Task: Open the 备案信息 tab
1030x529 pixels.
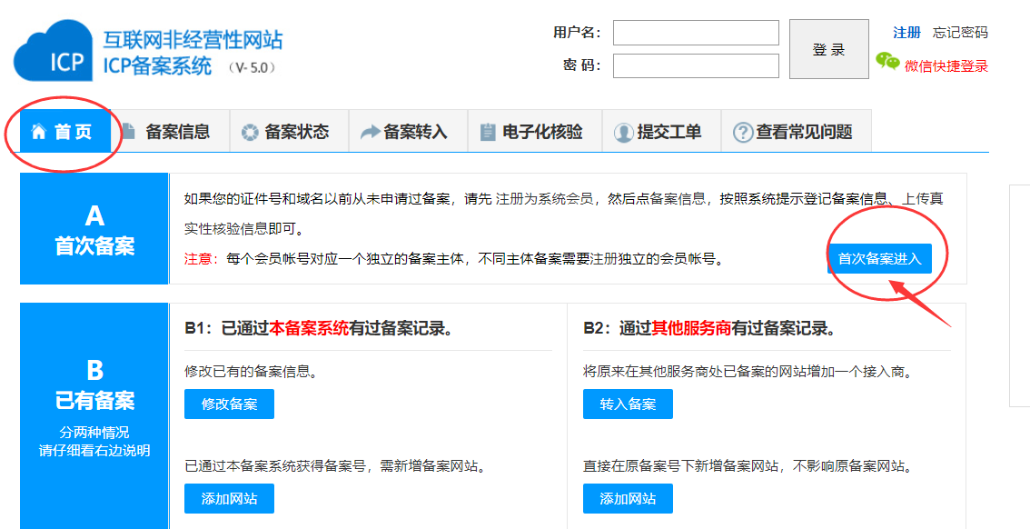Action: 177,132
